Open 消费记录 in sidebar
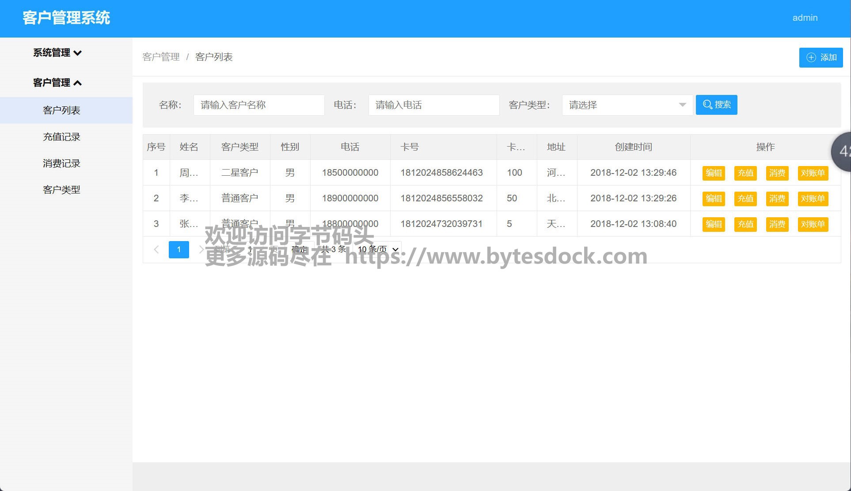Screen dimensions: 851x491 click(x=61, y=163)
